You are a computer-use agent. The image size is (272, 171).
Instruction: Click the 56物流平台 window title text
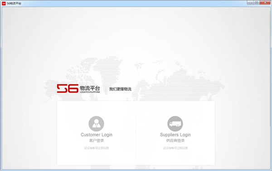click(14, 4)
